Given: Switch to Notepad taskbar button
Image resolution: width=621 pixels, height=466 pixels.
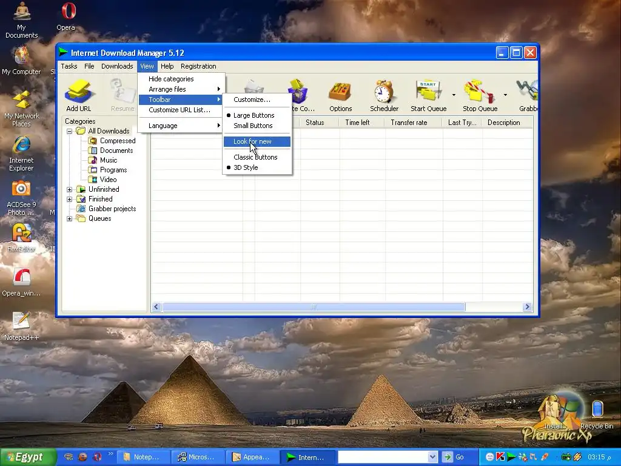Looking at the screenshot, I should [143, 458].
